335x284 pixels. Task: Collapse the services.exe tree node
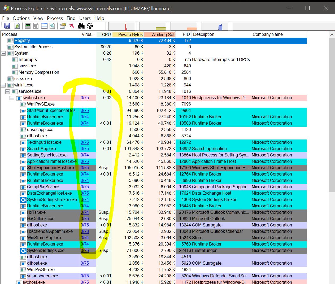[8, 91]
